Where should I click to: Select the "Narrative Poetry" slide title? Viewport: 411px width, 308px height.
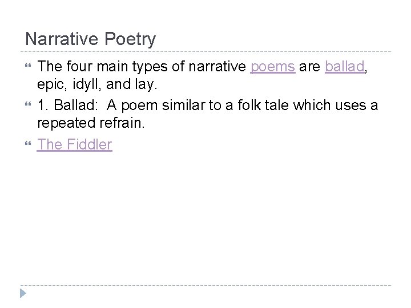point(90,39)
